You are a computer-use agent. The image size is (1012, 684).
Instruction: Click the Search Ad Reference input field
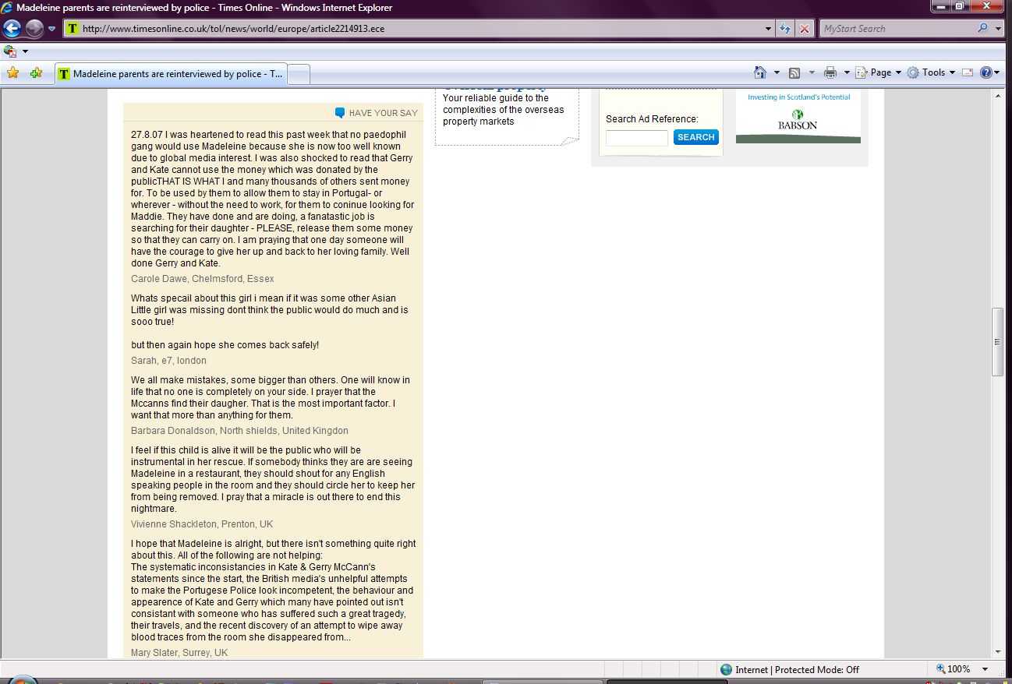point(637,138)
